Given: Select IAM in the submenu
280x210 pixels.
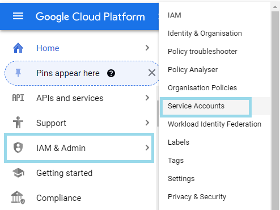Looking at the screenshot, I should pos(175,15).
